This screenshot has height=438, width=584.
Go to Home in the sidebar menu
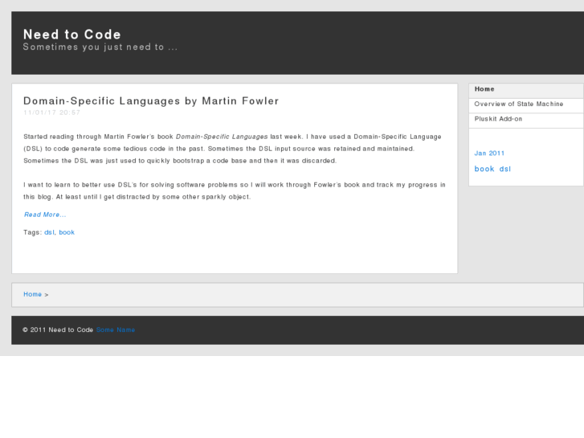(x=525, y=89)
